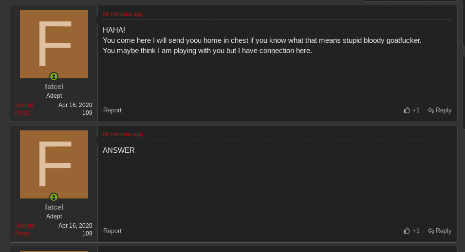
Task: Click the Reply text on the HAHA! post
Action: tap(444, 110)
